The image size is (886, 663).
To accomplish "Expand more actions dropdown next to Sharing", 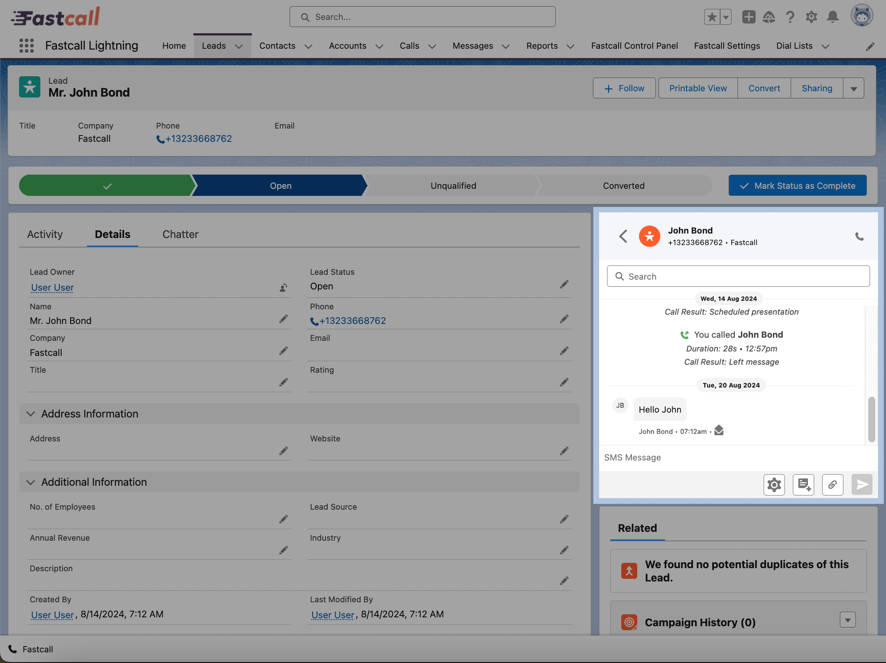I will pyautogui.click(x=854, y=88).
